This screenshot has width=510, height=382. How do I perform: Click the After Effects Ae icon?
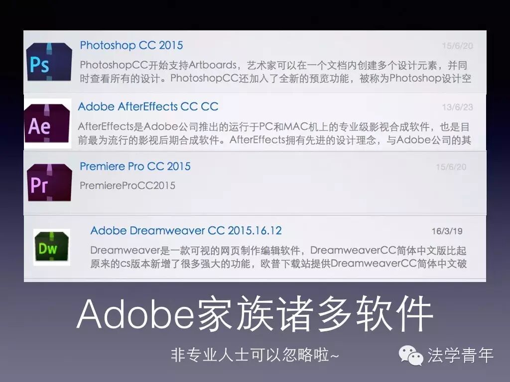pos(47,123)
